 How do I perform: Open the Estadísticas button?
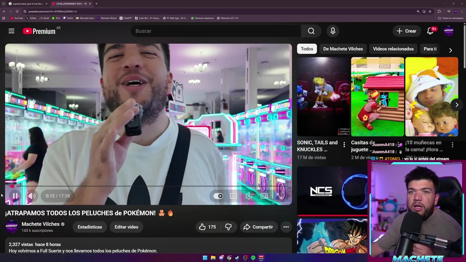coord(90,227)
